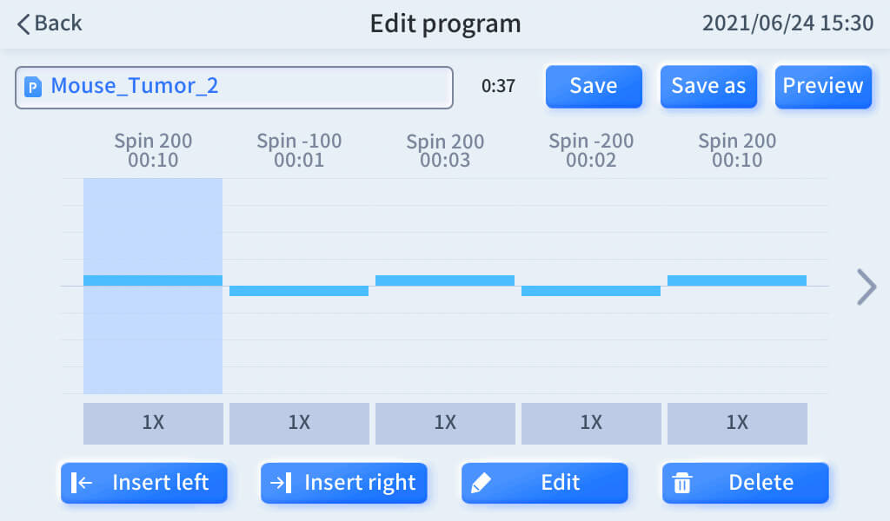Click the program file icon beside Mouse_Tumor_2

(33, 87)
